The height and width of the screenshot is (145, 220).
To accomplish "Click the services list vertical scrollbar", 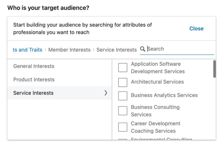I will coord(215,69).
